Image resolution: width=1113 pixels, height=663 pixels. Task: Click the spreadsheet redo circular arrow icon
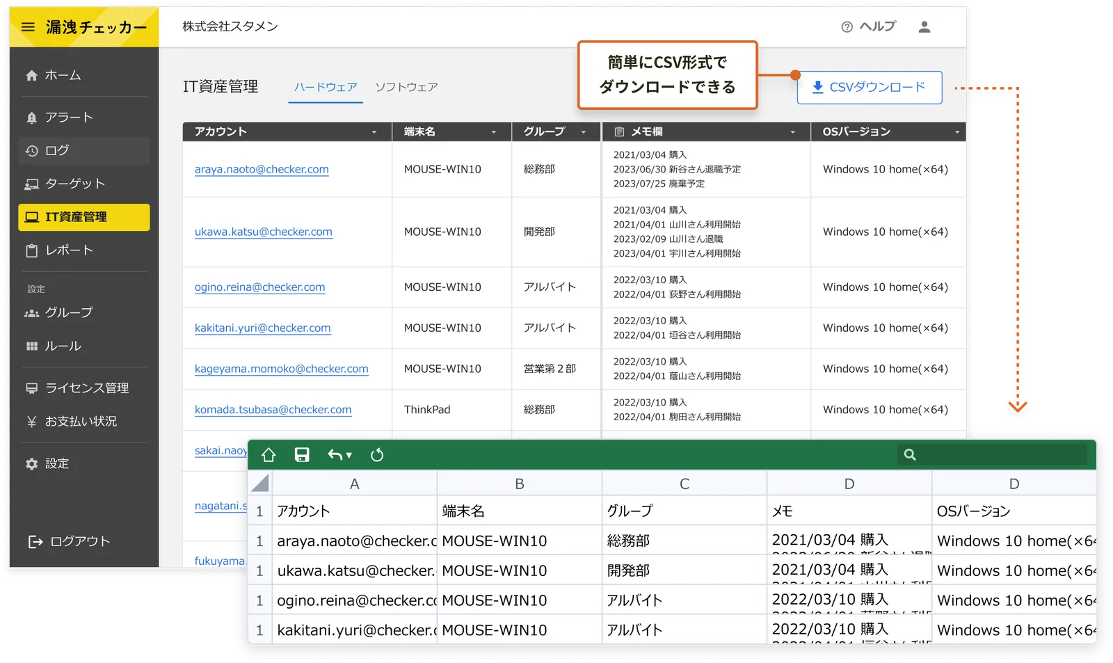point(377,455)
